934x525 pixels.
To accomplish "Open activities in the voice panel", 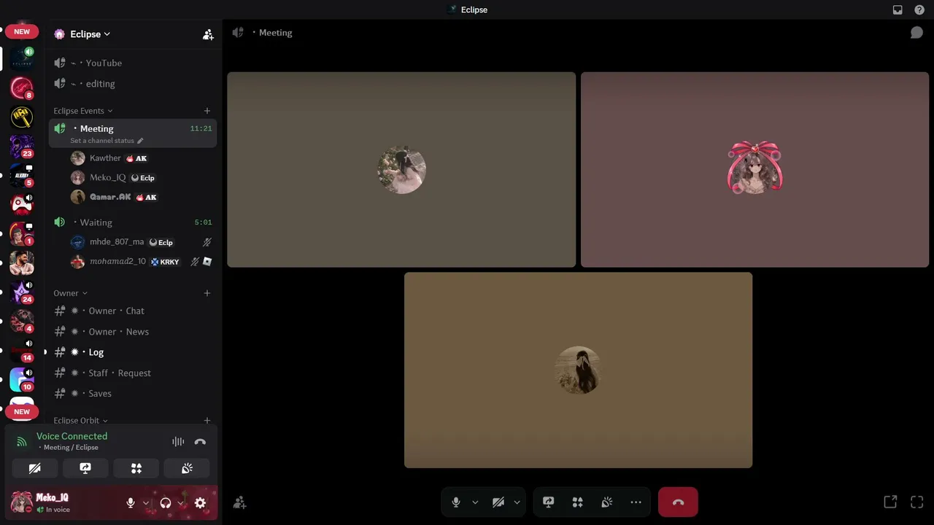I will pos(136,468).
